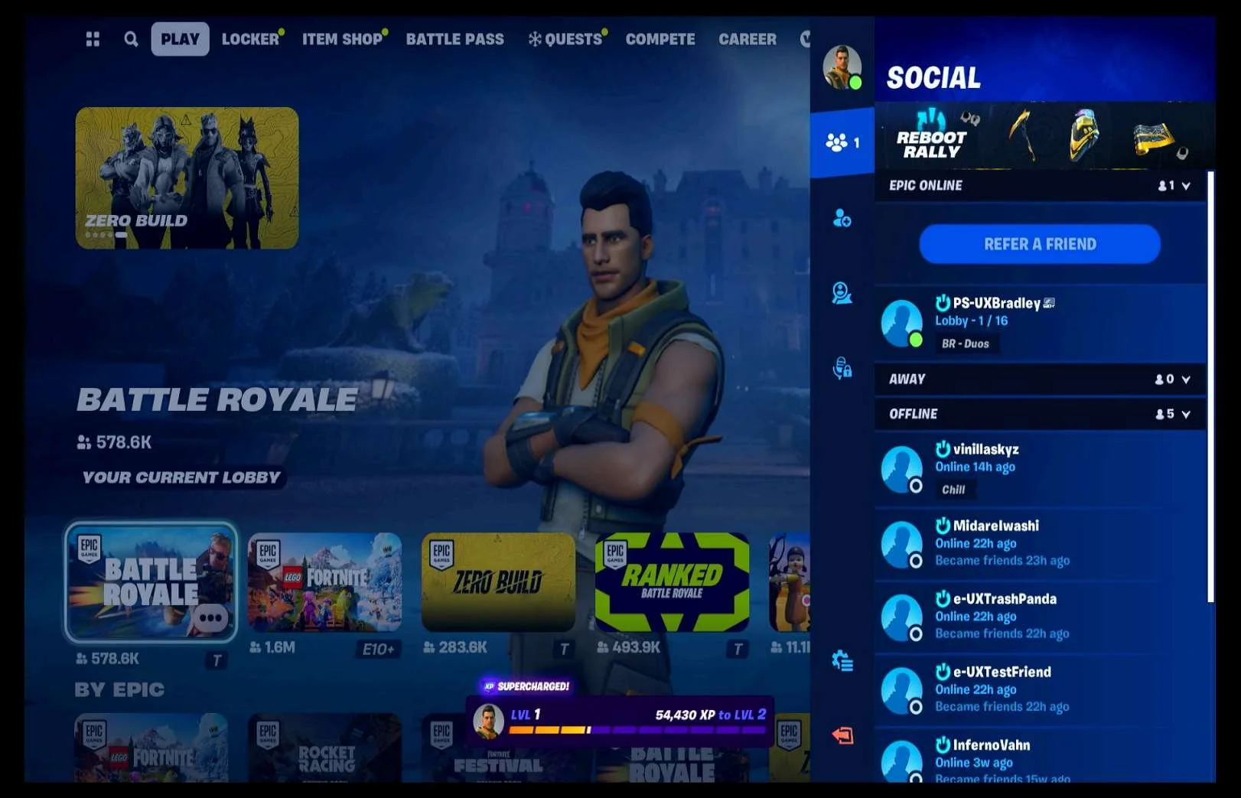Open the LOCKER tab
The height and width of the screenshot is (798, 1241).
[x=252, y=39]
